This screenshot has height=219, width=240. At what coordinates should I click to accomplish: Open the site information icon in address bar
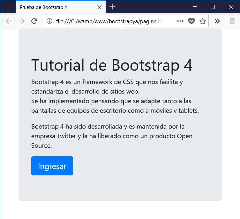[x=49, y=21]
